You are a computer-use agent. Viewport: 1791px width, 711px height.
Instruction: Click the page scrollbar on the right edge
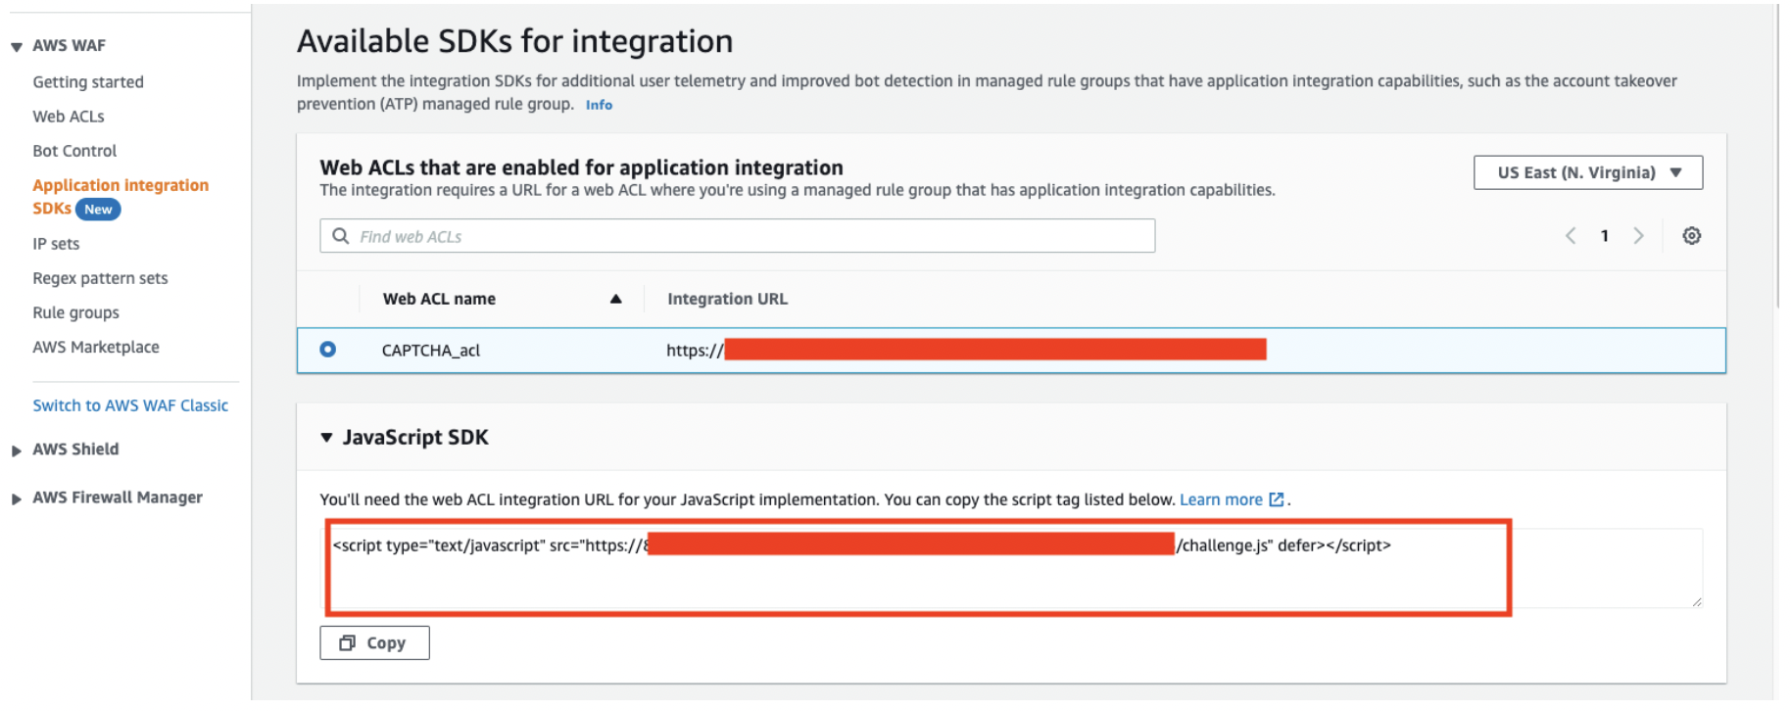click(x=1778, y=157)
